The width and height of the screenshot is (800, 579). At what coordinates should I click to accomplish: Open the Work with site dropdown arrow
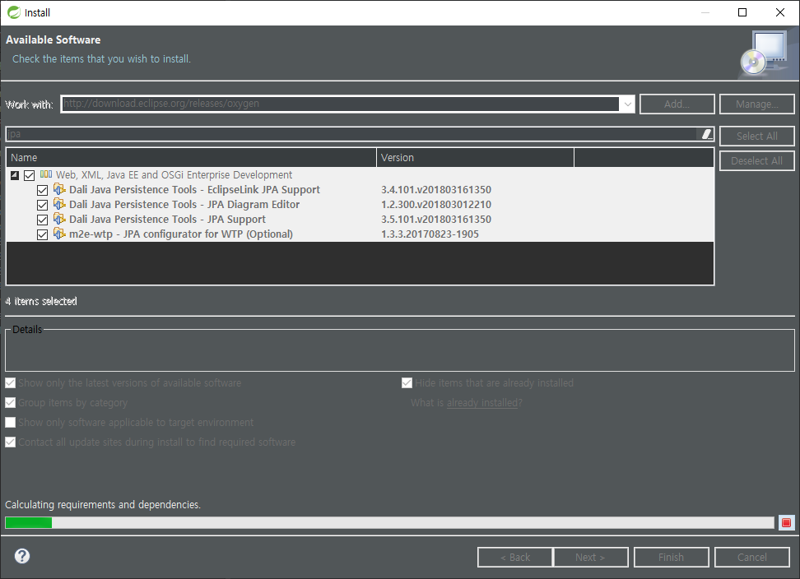[627, 104]
